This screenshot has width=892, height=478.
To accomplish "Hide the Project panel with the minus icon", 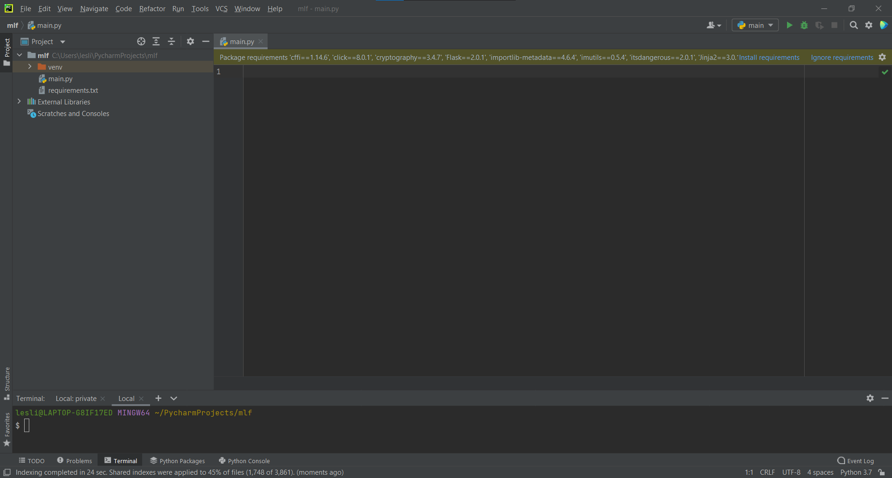I will coord(206,41).
